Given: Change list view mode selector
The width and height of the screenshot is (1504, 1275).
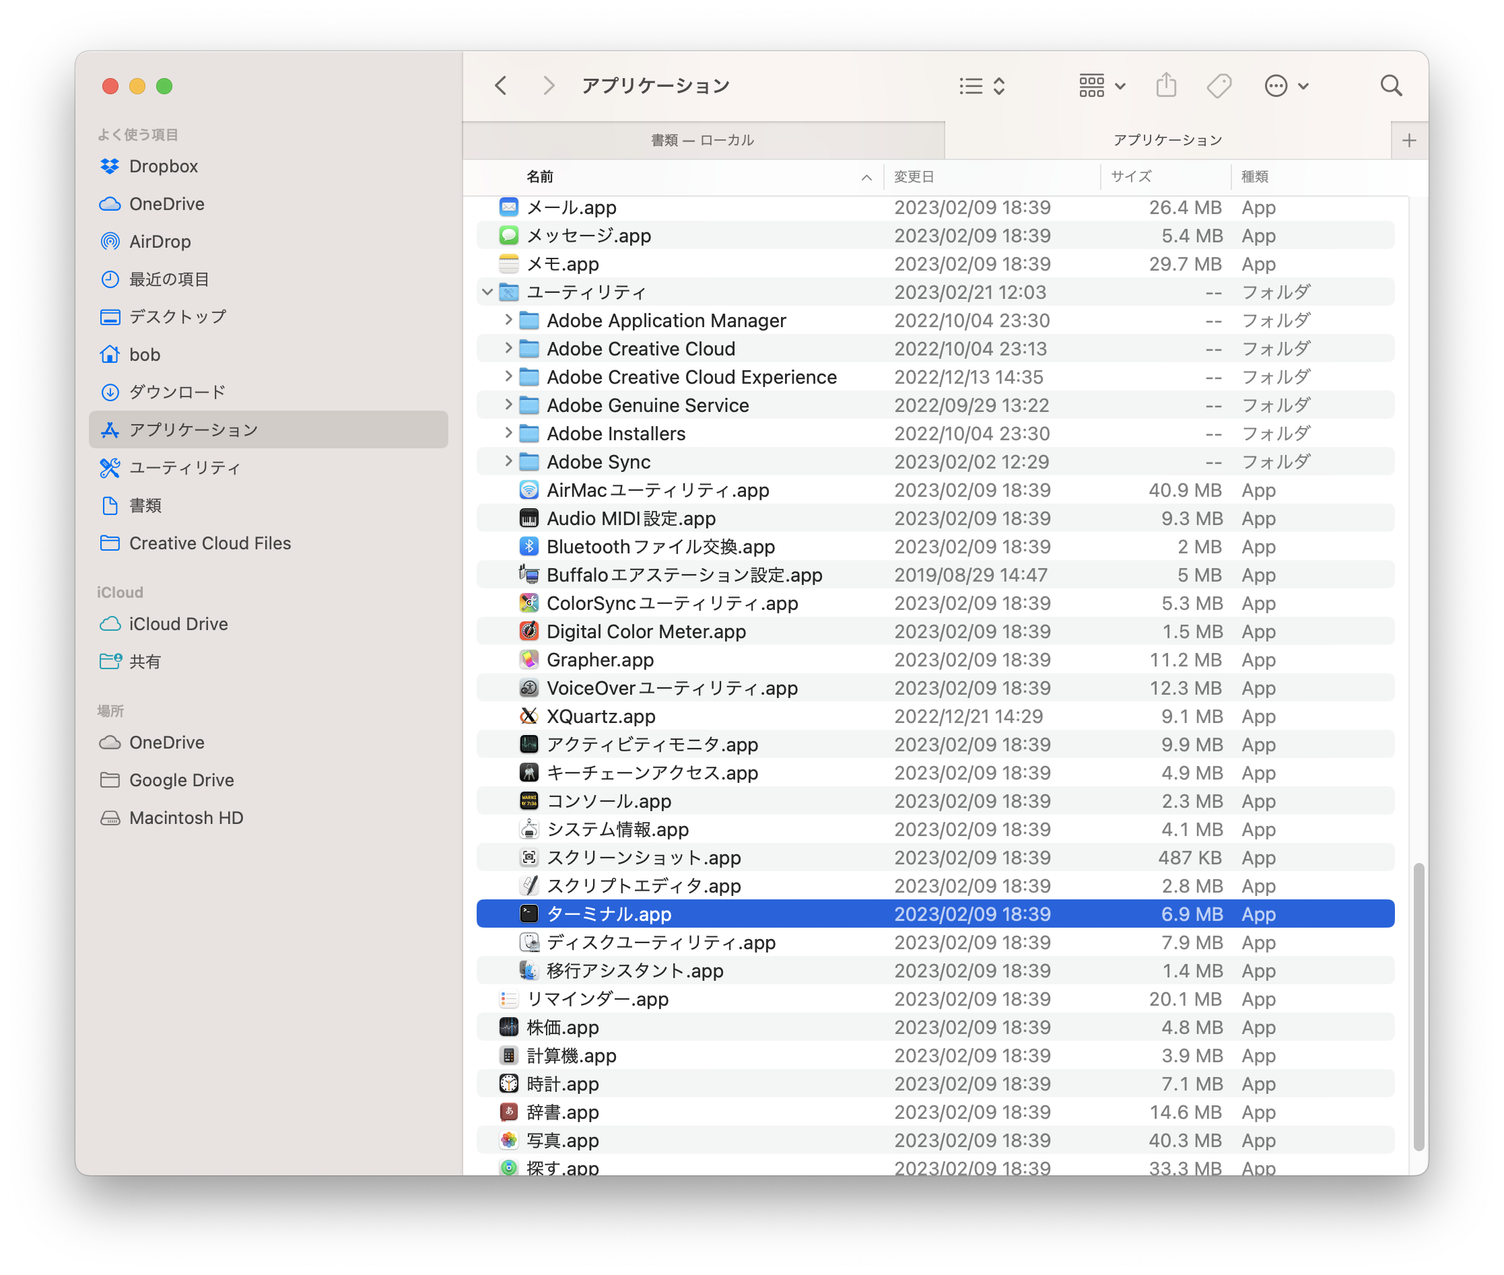Looking at the screenshot, I should coord(982,86).
